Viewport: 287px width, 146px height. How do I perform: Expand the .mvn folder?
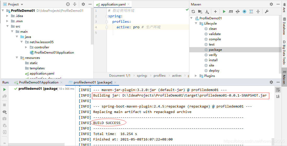coord(7,21)
